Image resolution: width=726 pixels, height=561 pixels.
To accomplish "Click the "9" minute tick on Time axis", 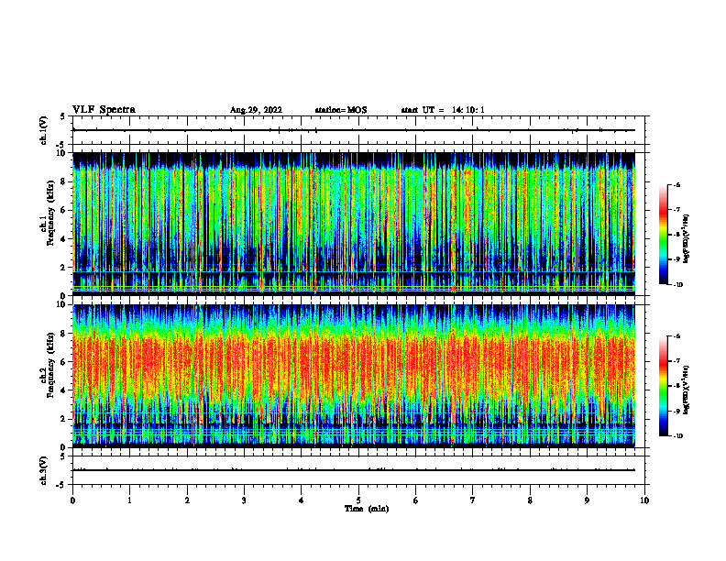I will (587, 500).
